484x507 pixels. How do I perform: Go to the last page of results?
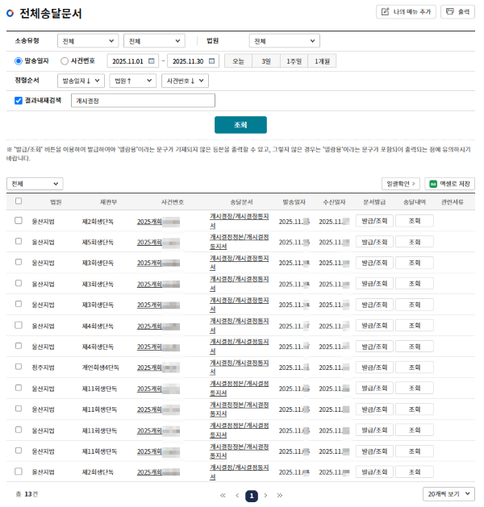[x=280, y=495]
